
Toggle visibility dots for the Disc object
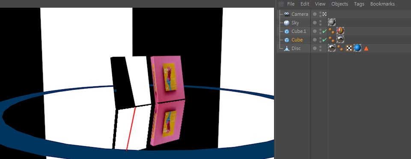click(x=320, y=48)
